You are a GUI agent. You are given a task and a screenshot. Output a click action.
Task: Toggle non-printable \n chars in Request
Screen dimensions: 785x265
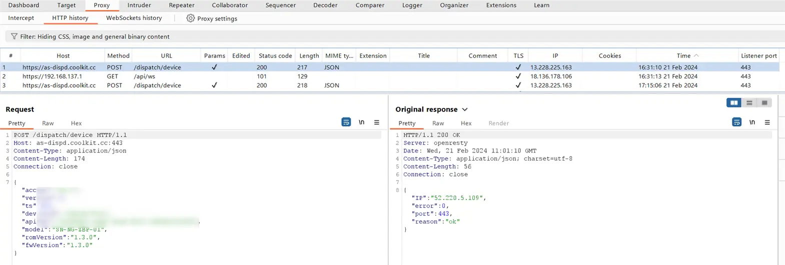coord(362,122)
